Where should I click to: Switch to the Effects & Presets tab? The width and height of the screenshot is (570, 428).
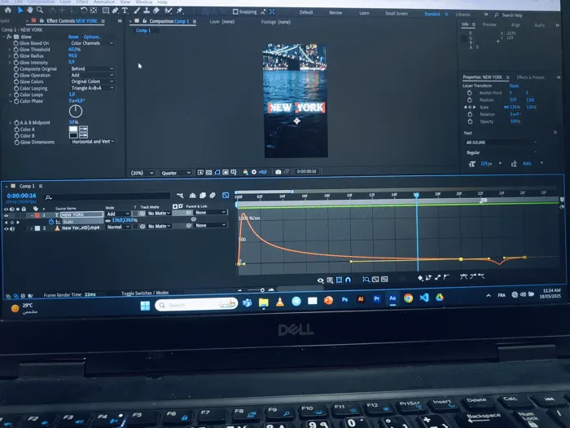tap(531, 77)
